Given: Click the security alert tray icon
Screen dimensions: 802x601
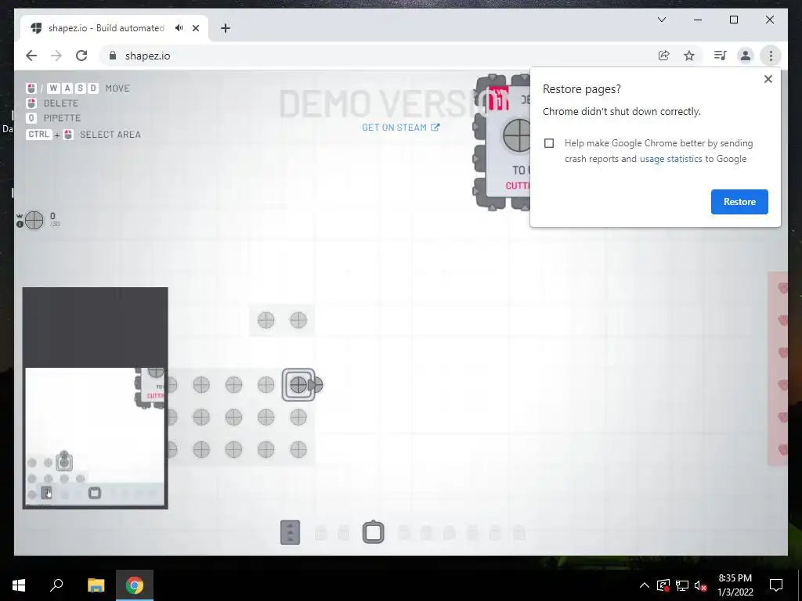Looking at the screenshot, I should [x=663, y=585].
